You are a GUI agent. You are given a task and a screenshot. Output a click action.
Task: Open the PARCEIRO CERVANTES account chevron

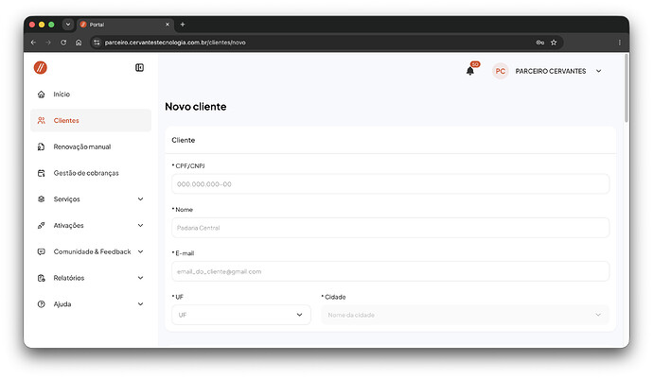pyautogui.click(x=598, y=71)
